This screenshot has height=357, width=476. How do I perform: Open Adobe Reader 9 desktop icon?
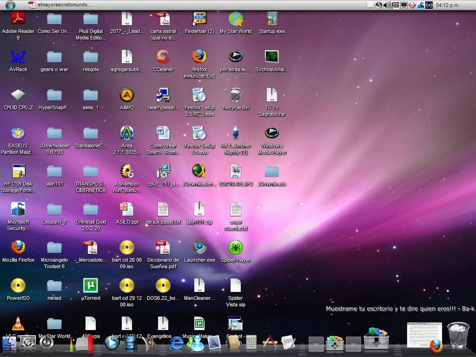coord(18,19)
